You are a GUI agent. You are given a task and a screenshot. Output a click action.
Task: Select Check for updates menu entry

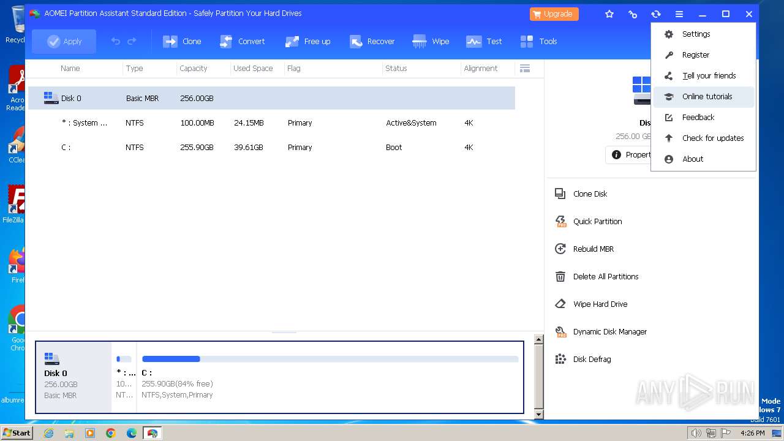[x=704, y=138]
